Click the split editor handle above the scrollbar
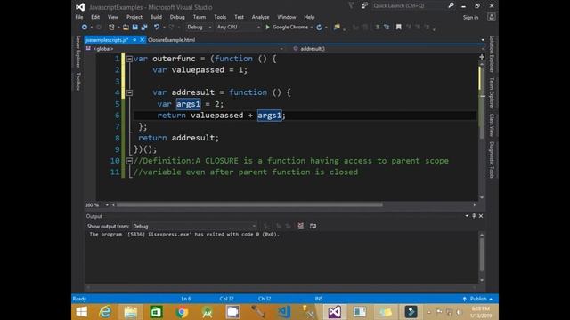Image resolution: width=570 pixels, height=320 pixels. (x=482, y=57)
